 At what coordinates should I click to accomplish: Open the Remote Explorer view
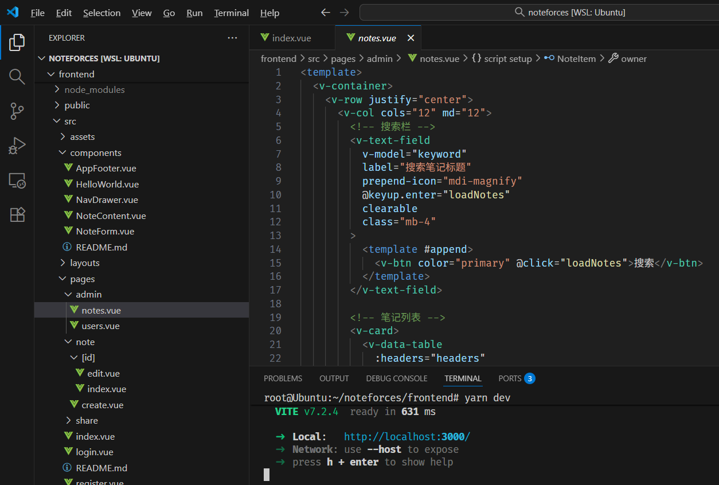coord(17,181)
